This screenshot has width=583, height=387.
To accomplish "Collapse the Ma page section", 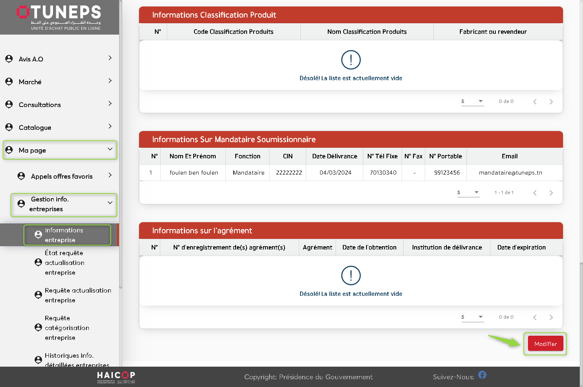I will coord(110,149).
